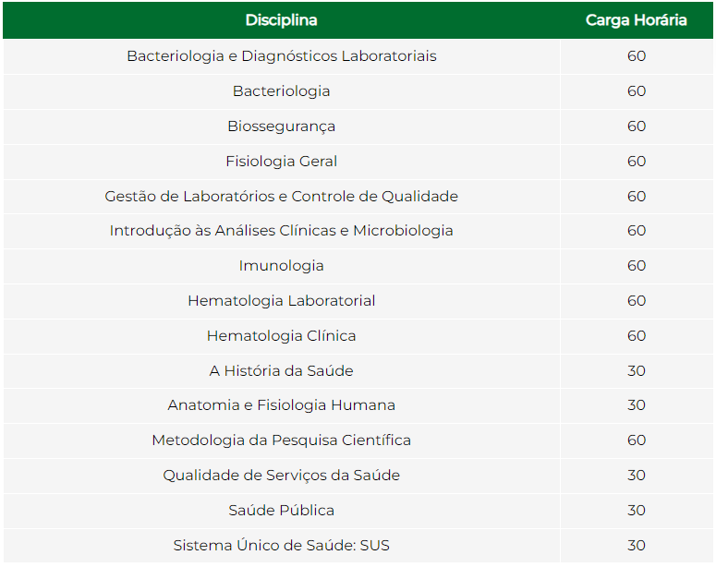Viewport: 716px width, 567px height.
Task: Click the Carga Horária column header
Action: [636, 20]
